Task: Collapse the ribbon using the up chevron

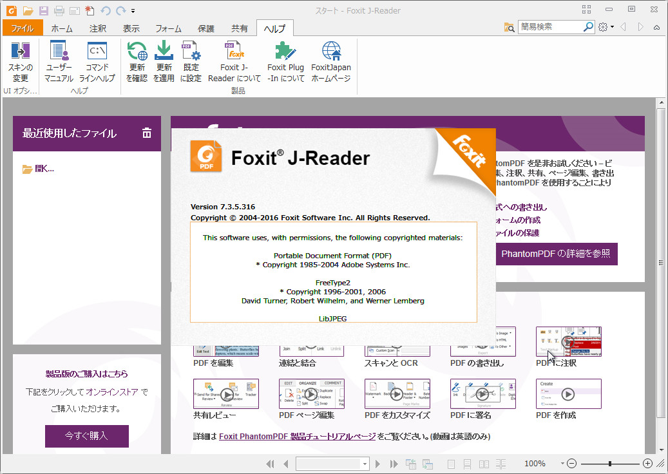Action: tap(656, 27)
